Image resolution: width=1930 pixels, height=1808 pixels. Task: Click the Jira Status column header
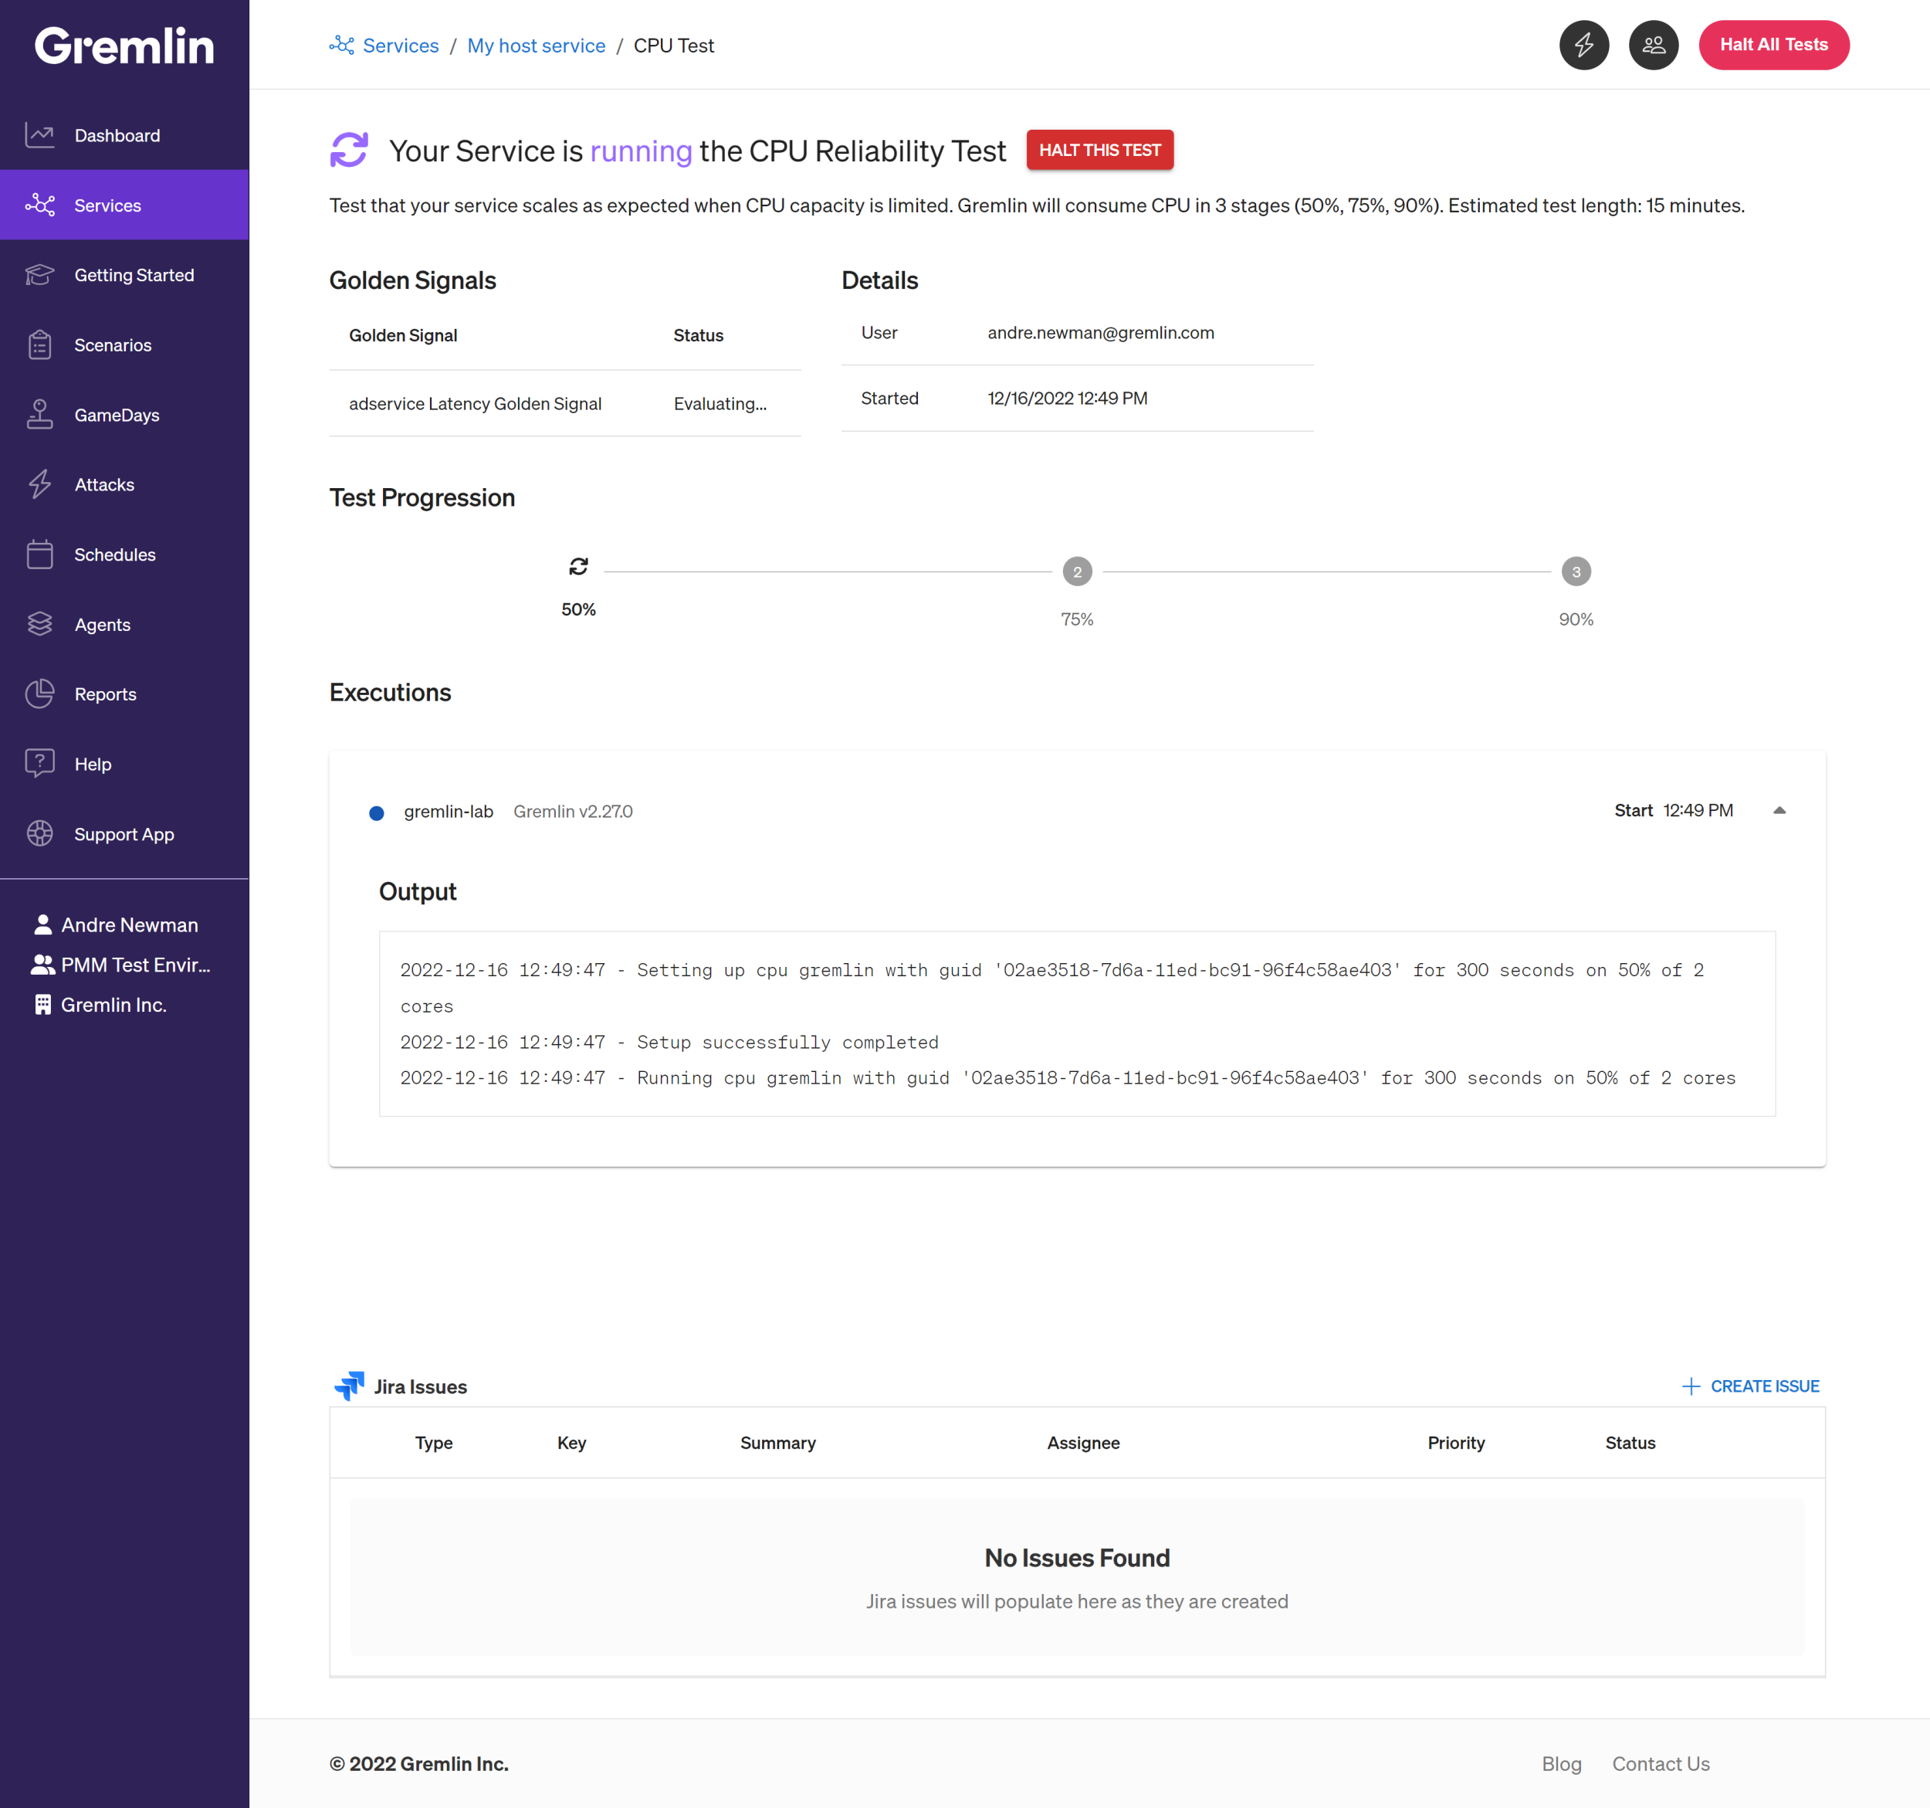point(1630,1443)
